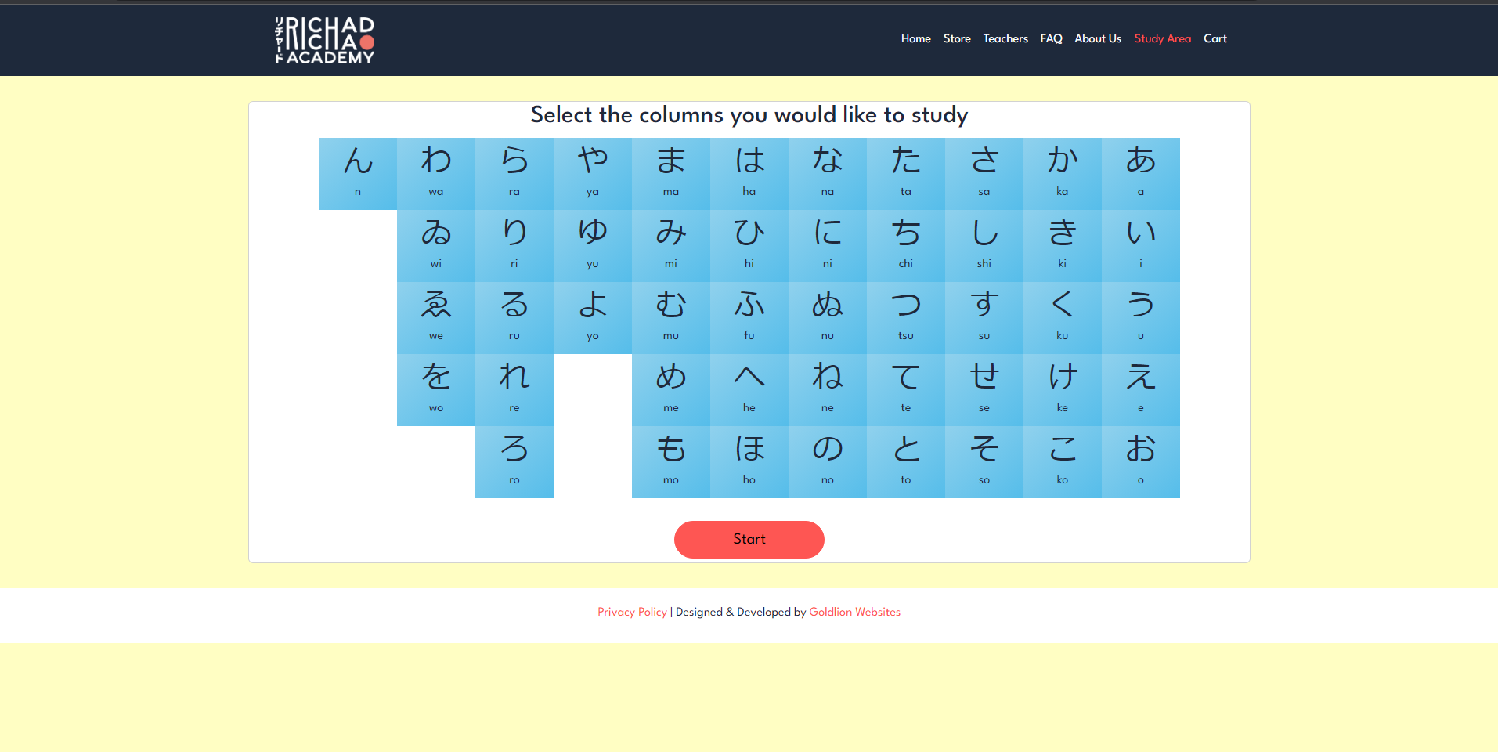Select the な (na) column

(x=827, y=172)
